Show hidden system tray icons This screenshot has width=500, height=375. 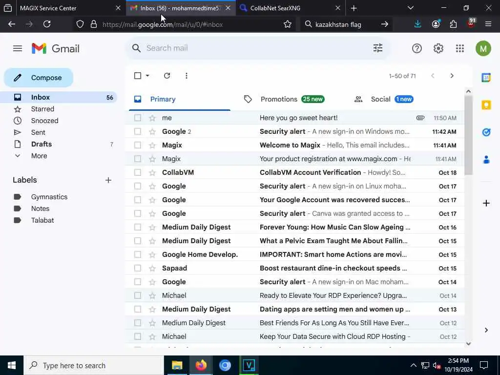point(413,365)
